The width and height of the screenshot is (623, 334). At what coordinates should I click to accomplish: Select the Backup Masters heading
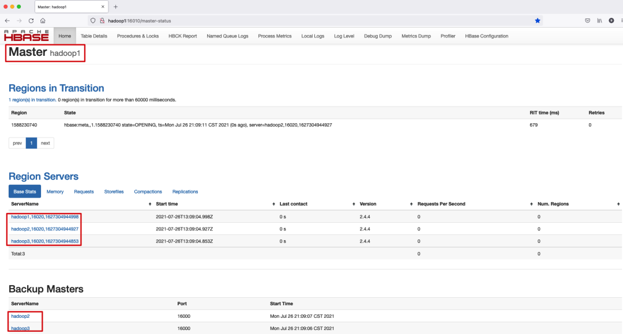pyautogui.click(x=46, y=289)
